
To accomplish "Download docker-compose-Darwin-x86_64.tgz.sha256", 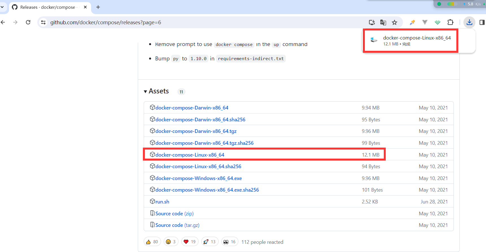I will point(204,143).
